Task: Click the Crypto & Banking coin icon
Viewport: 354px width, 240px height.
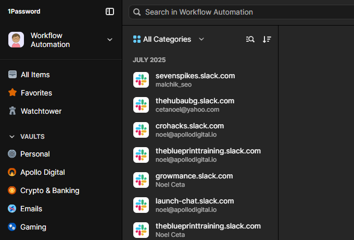Action: pos(12,190)
